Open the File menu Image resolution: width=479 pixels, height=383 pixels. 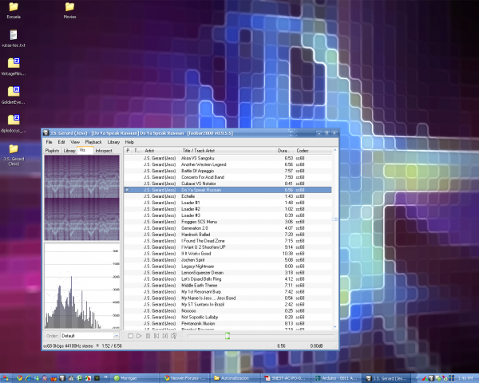(x=49, y=142)
